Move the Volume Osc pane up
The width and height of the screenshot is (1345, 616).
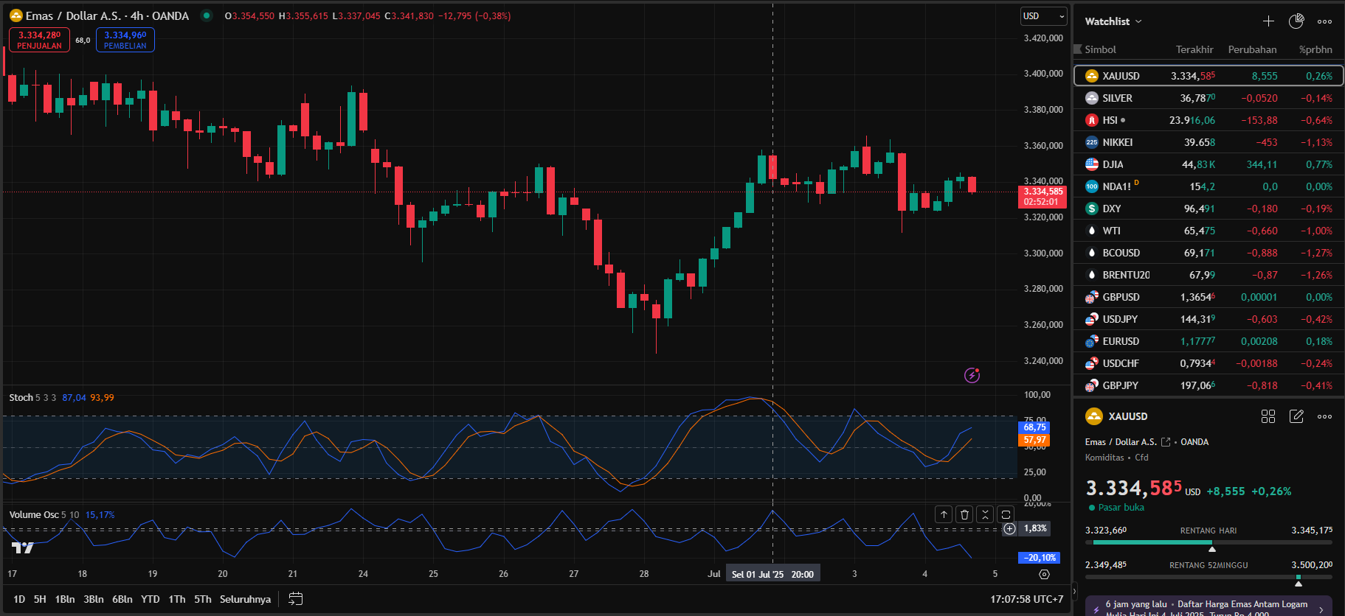pos(944,515)
